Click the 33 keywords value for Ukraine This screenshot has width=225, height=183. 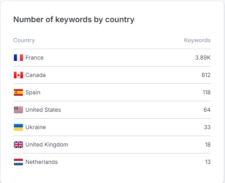pyautogui.click(x=207, y=127)
